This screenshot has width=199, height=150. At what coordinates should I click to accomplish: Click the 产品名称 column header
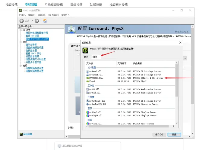click(x=137, y=63)
